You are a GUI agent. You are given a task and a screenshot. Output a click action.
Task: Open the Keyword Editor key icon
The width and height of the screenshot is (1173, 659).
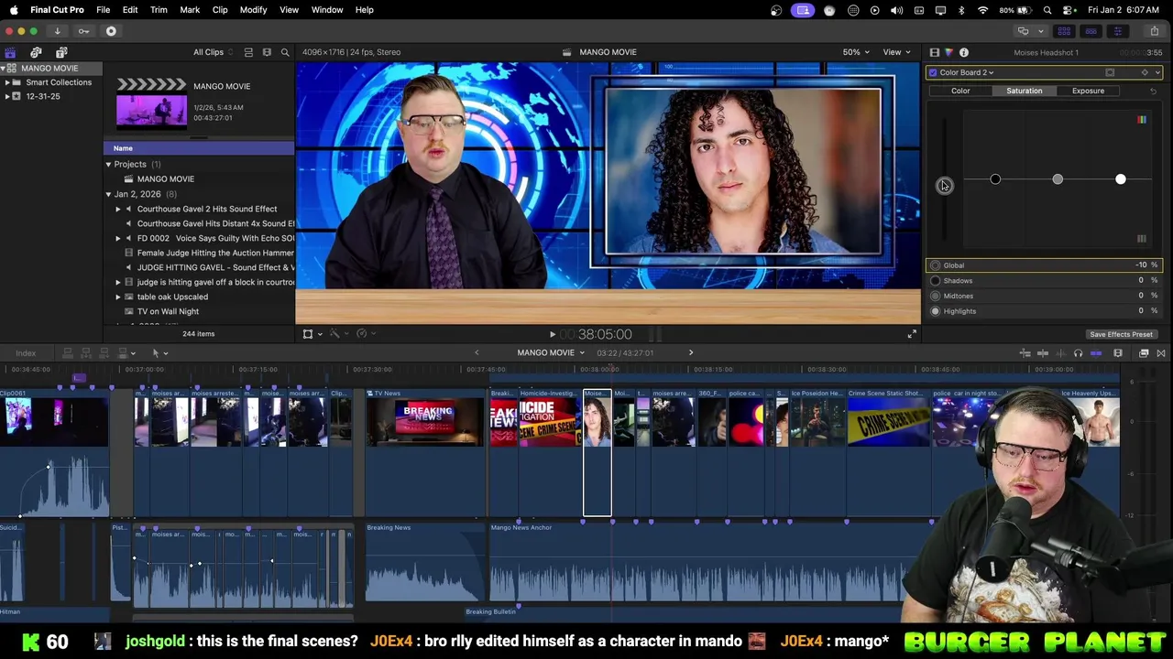click(83, 31)
